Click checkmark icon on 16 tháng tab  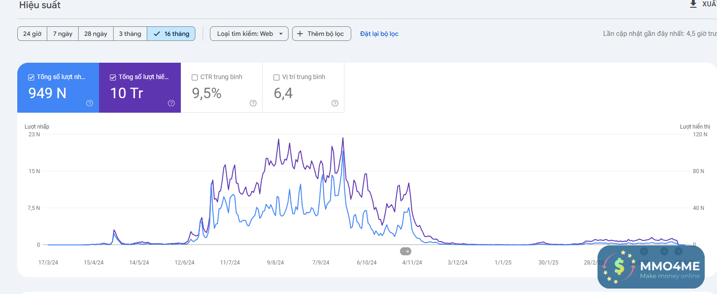[157, 34]
